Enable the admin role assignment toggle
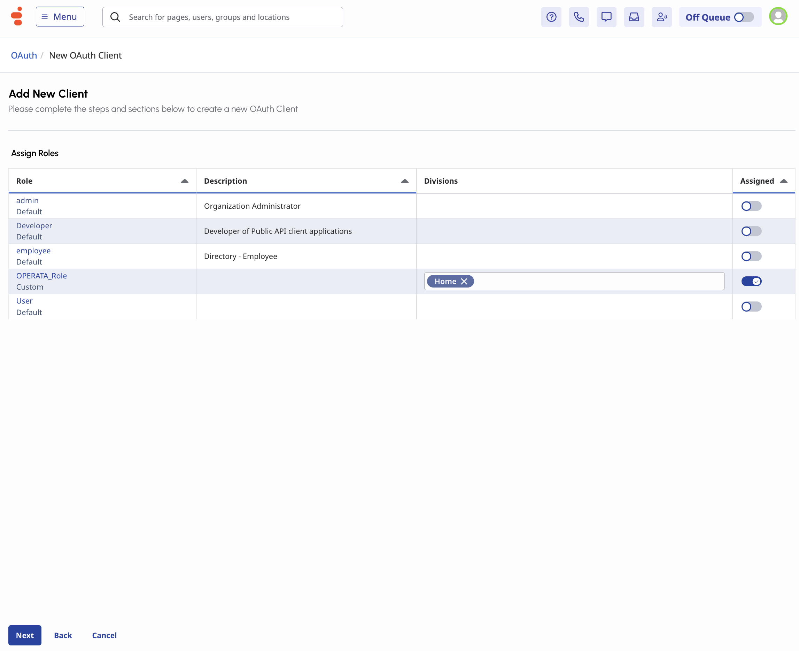 click(751, 206)
